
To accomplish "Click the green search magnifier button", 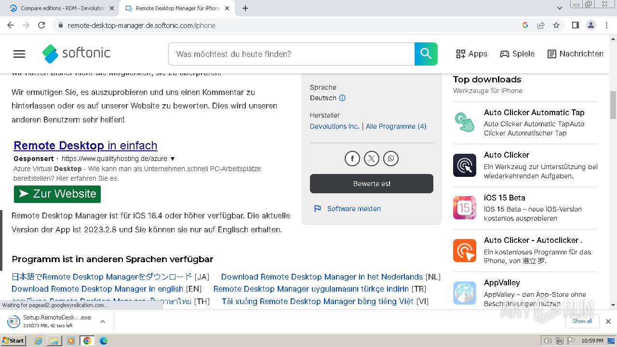I will coord(426,54).
